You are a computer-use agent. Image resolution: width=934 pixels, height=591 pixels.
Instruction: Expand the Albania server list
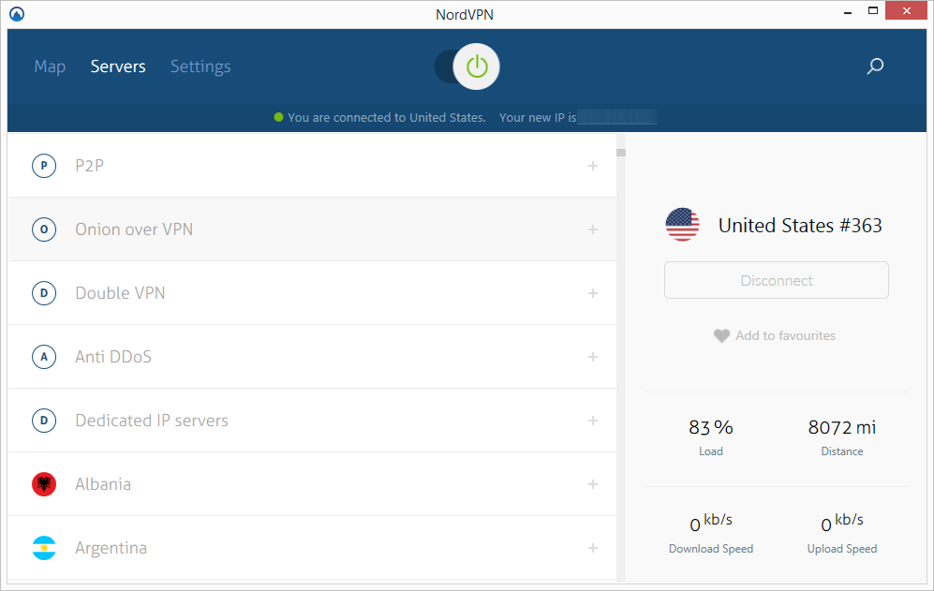[592, 484]
